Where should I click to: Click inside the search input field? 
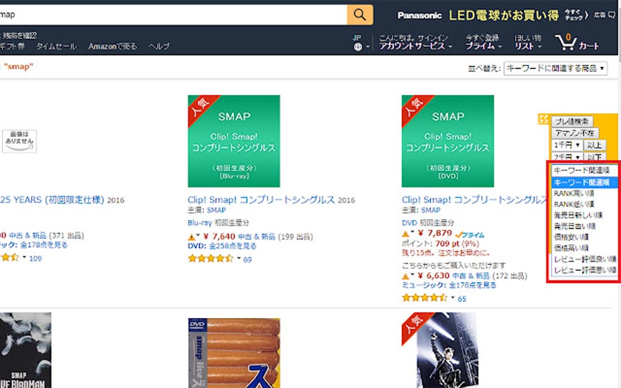pyautogui.click(x=173, y=15)
